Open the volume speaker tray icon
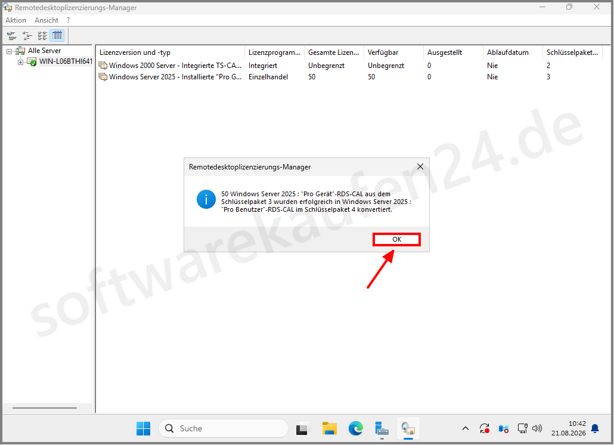 click(537, 428)
